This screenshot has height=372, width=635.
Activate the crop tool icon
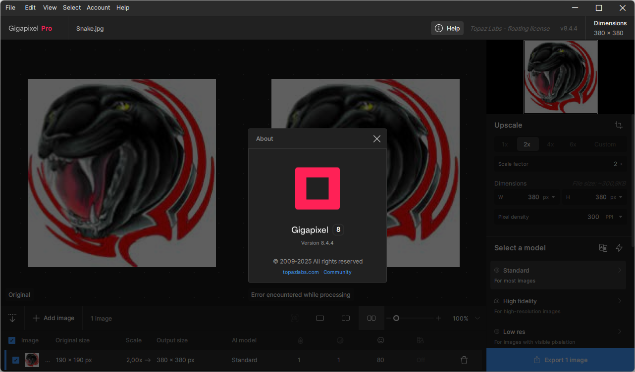pyautogui.click(x=619, y=125)
